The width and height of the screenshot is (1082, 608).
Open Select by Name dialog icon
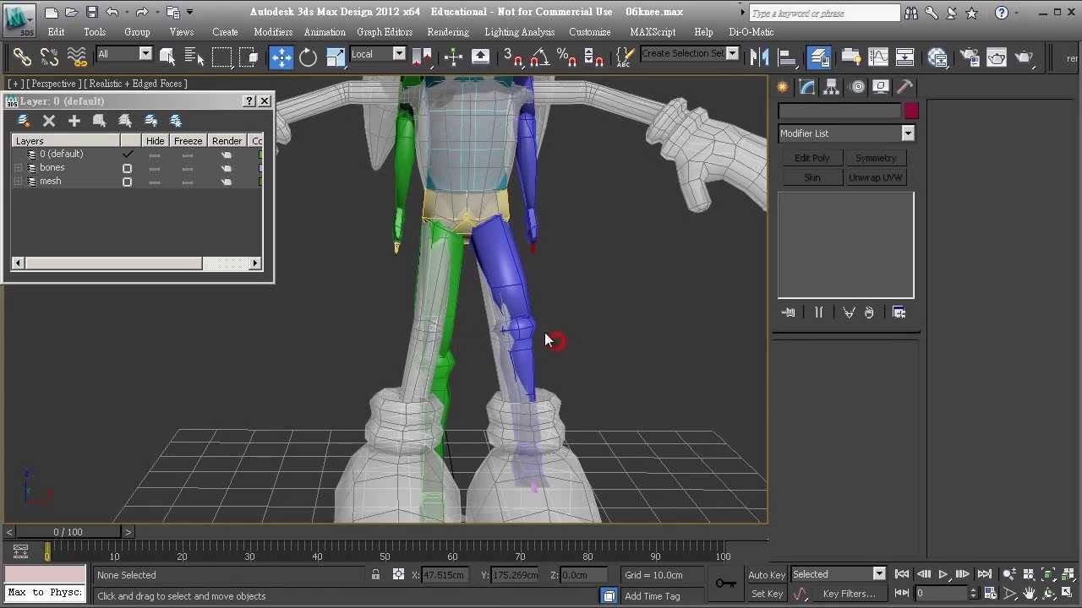(x=194, y=57)
